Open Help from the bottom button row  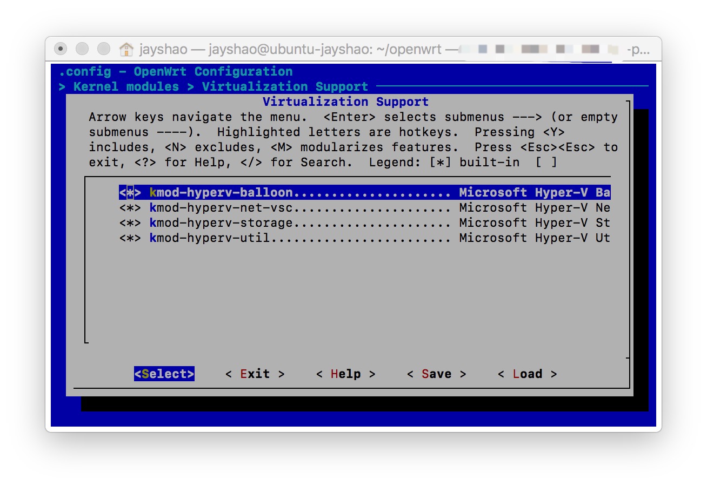point(345,374)
